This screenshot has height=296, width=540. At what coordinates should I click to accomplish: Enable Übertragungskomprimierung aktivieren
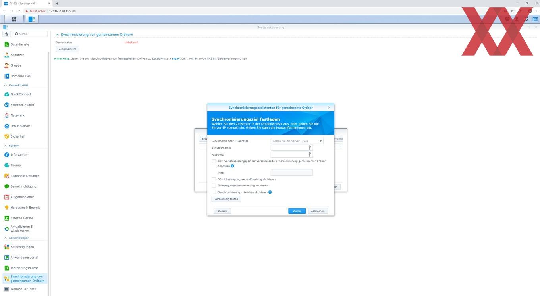pos(214,186)
